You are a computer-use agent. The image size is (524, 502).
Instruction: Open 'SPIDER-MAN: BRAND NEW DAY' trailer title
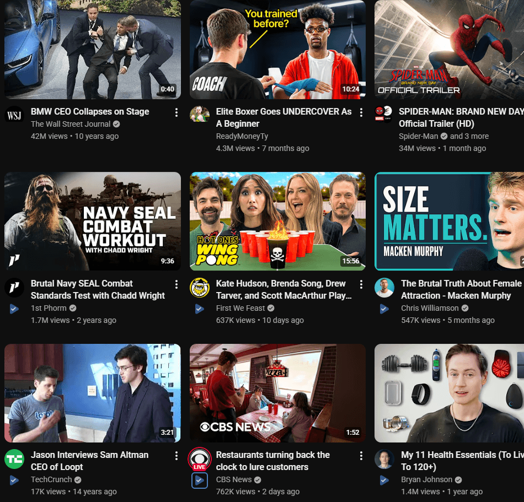pyautogui.click(x=461, y=117)
